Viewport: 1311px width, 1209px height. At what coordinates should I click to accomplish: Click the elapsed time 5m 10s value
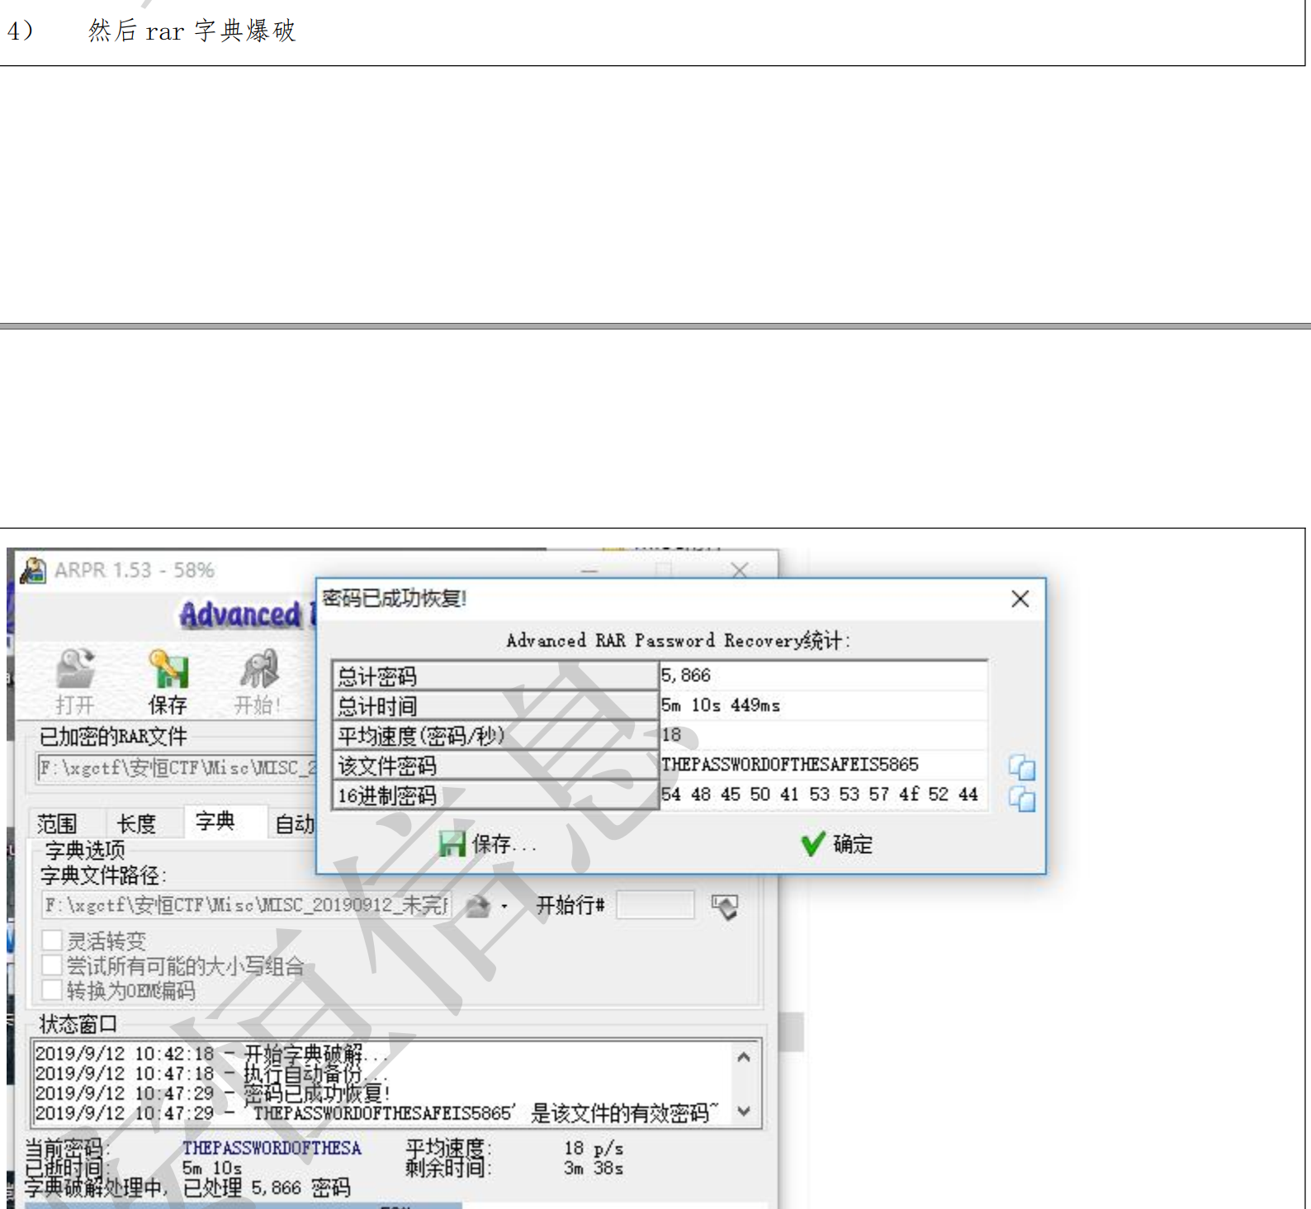click(212, 1168)
